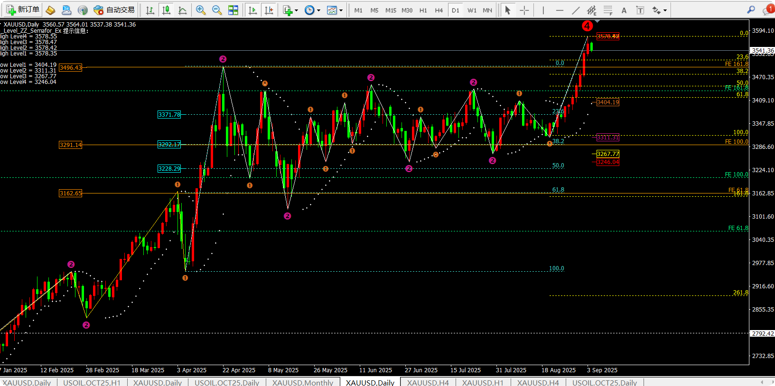This screenshot has width=775, height=386.
Task: Switch to the XAUUSD,H1 chart tab
Action: pos(483,382)
